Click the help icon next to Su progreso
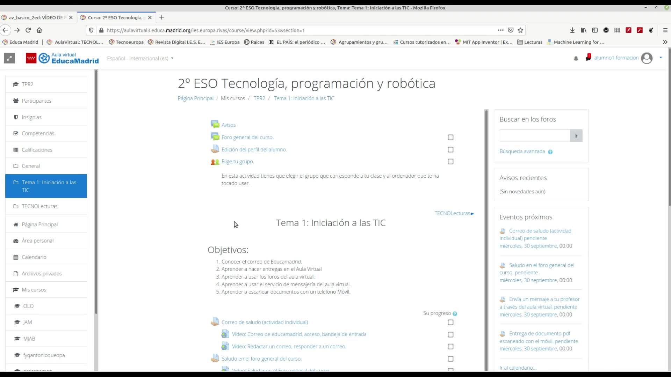 click(x=455, y=314)
